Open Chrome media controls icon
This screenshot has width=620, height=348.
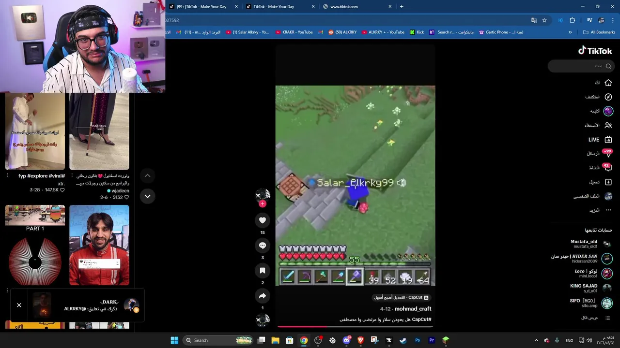click(x=589, y=20)
